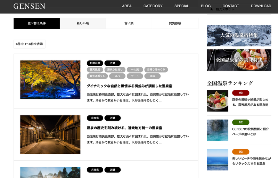Sort by 新しい順
This screenshot has height=178, width=278.
click(83, 23)
